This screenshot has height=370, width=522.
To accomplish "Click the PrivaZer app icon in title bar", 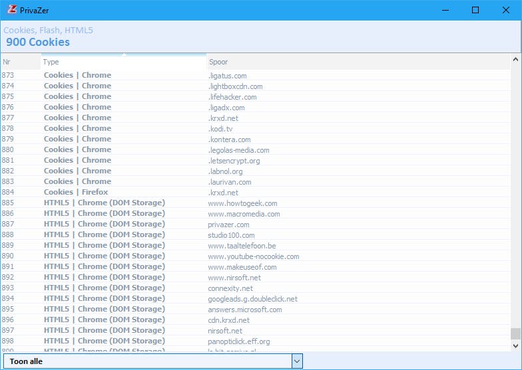I will [12, 9].
